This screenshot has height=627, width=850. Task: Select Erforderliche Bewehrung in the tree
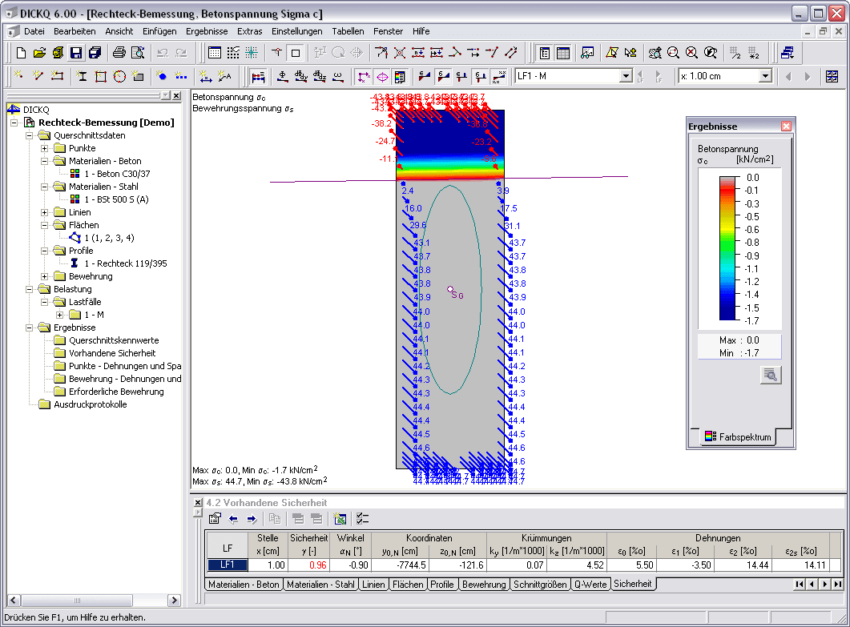pyautogui.click(x=116, y=392)
